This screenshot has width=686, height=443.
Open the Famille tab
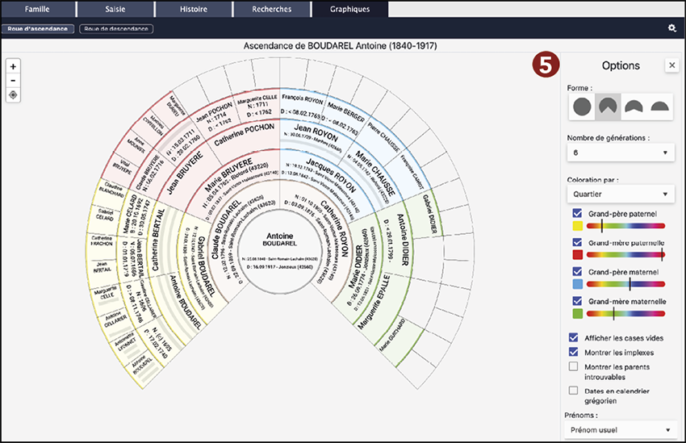[x=38, y=9]
